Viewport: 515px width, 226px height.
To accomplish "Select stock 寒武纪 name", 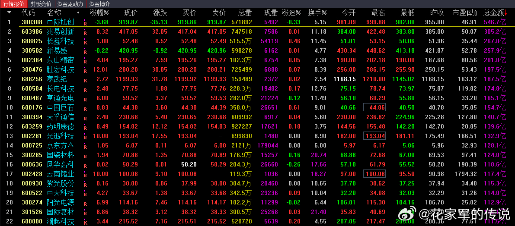I will click(58, 79).
